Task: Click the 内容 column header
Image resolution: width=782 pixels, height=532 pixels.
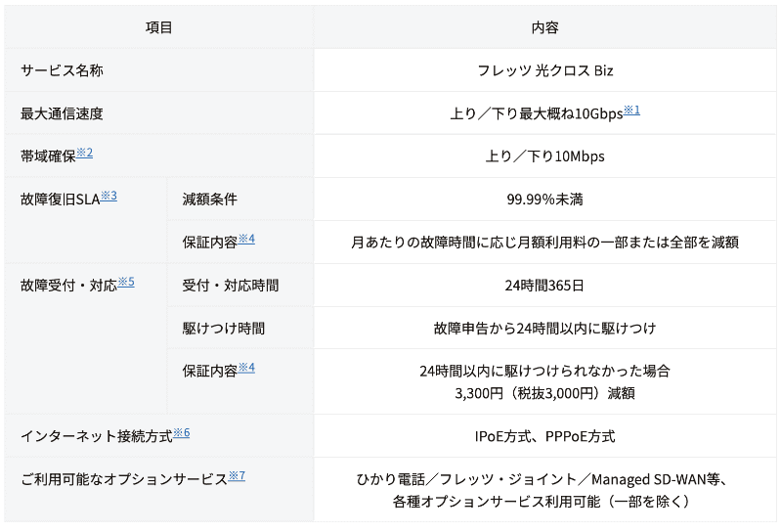Action: (x=545, y=27)
